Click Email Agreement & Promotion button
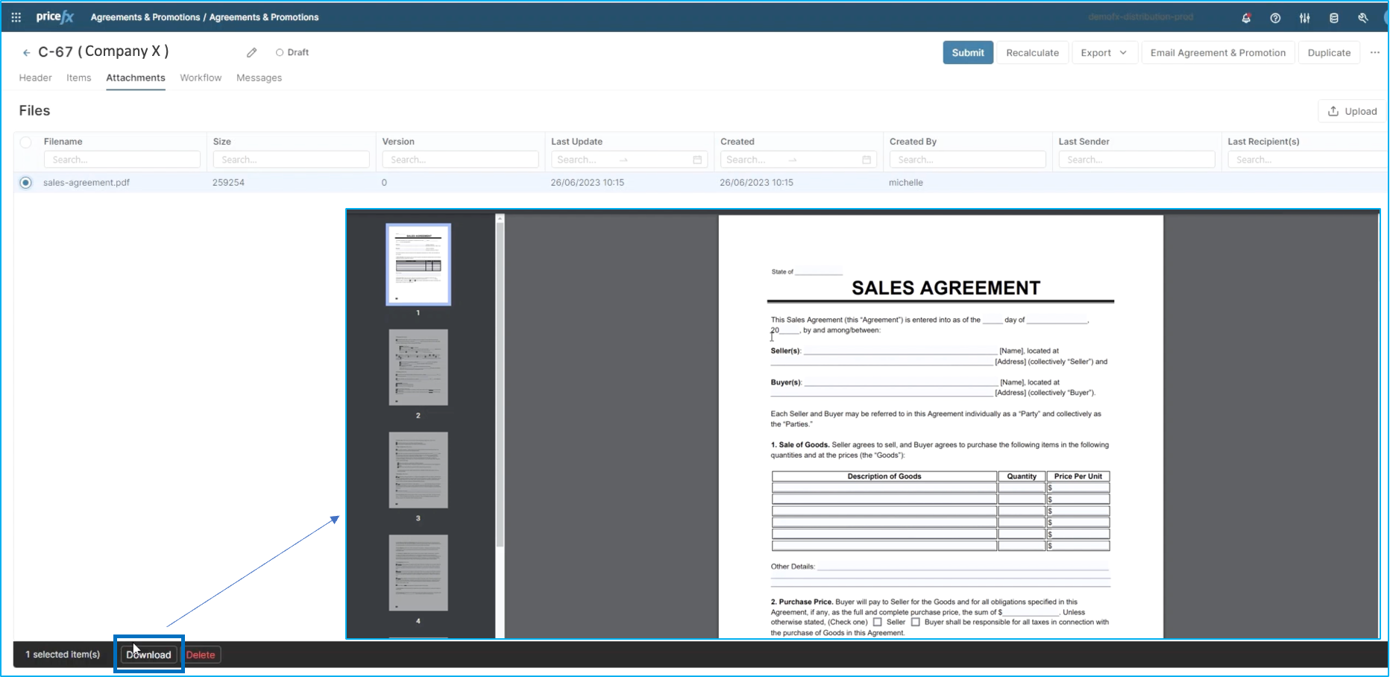This screenshot has height=677, width=1390. [1218, 52]
